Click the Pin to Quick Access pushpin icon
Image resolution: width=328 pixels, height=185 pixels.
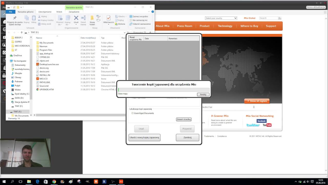point(15,18)
